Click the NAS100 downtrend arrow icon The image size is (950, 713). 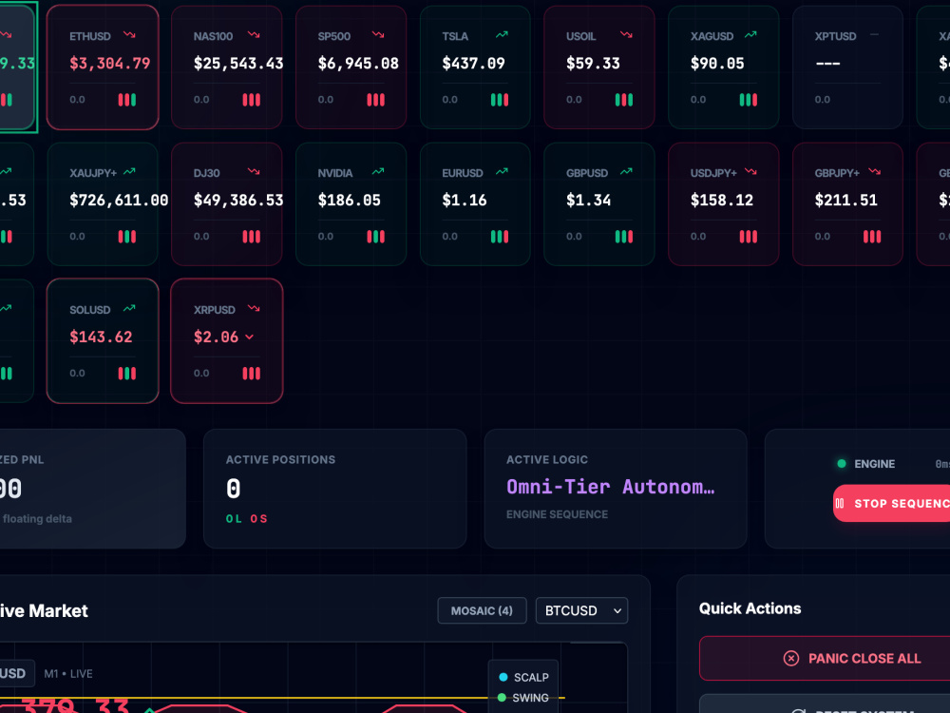(254, 35)
